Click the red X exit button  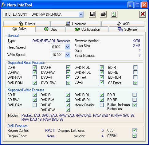(143, 14)
